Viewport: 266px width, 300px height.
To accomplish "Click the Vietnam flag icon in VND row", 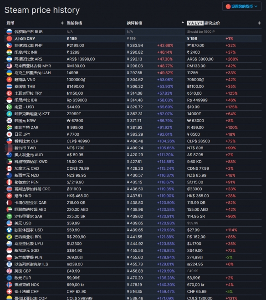I will [x=9, y=80].
